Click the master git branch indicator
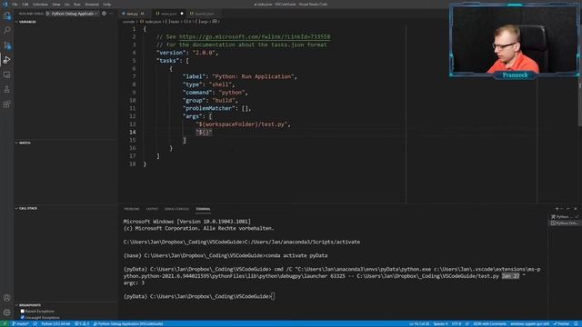 coord(20,323)
